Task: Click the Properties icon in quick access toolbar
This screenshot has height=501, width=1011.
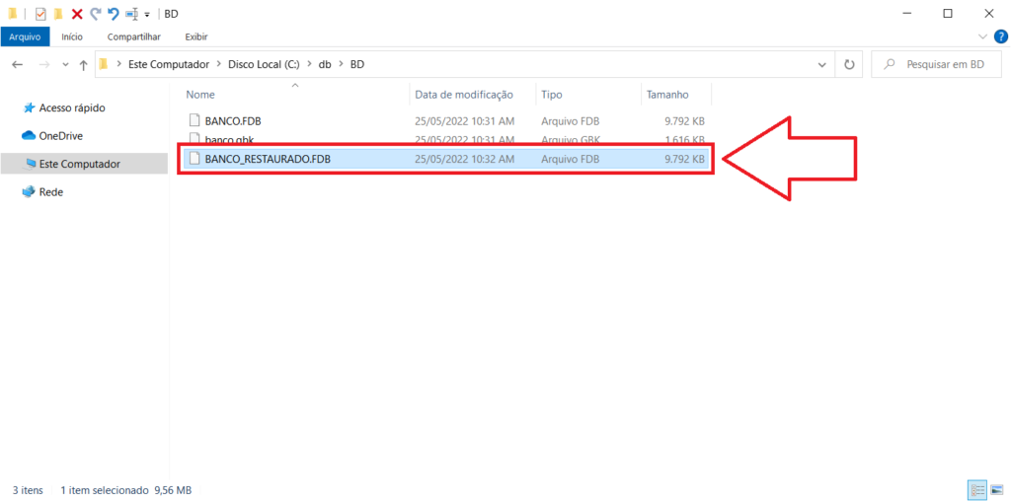Action: pyautogui.click(x=40, y=14)
